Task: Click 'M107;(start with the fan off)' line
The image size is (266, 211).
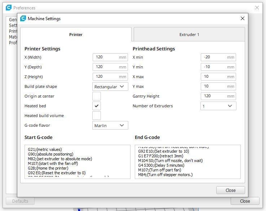Action: click(x=53, y=163)
